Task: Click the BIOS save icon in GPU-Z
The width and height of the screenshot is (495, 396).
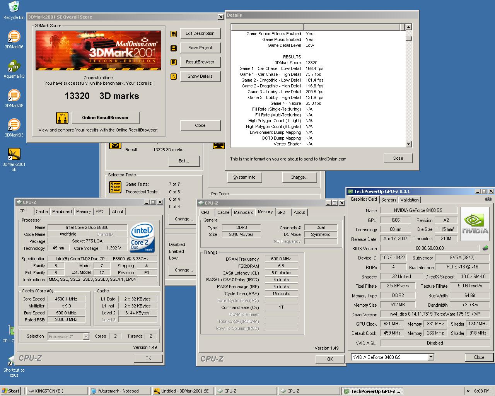Action: click(485, 248)
